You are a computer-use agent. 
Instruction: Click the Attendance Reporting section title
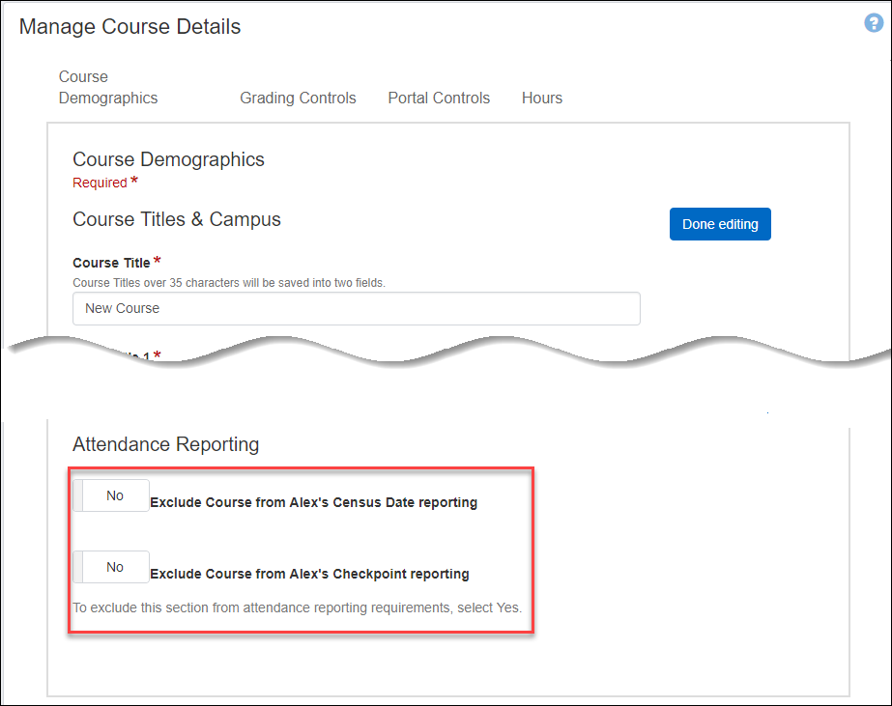pos(165,444)
